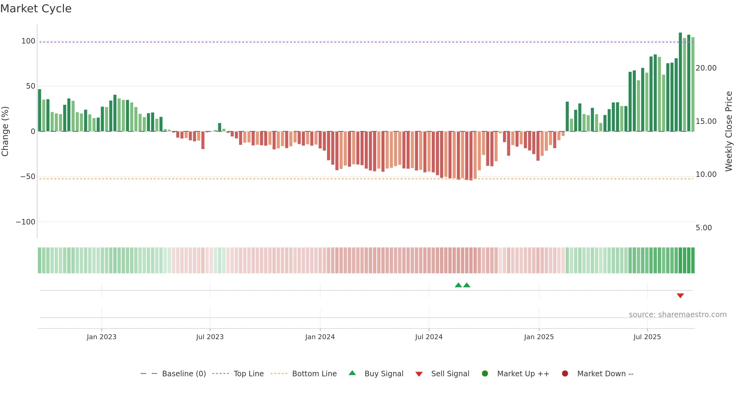This screenshot has width=737, height=414.
Task: Click the tallest green bar above the top line
Action: [x=680, y=82]
